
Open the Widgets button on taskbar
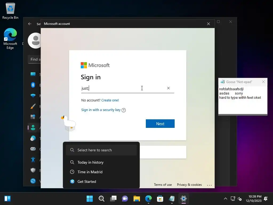pyautogui.click(x=7, y=199)
